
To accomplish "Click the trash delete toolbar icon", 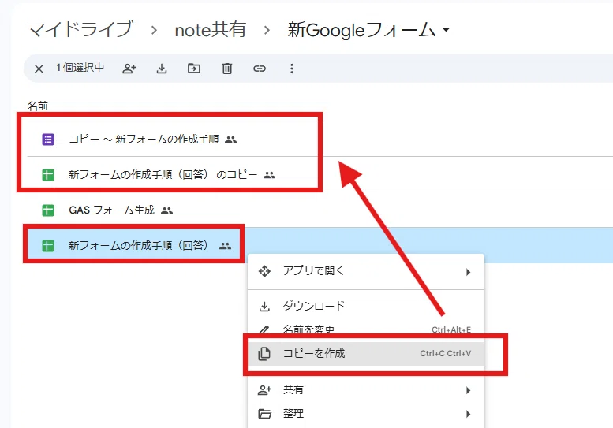I will click(x=226, y=69).
